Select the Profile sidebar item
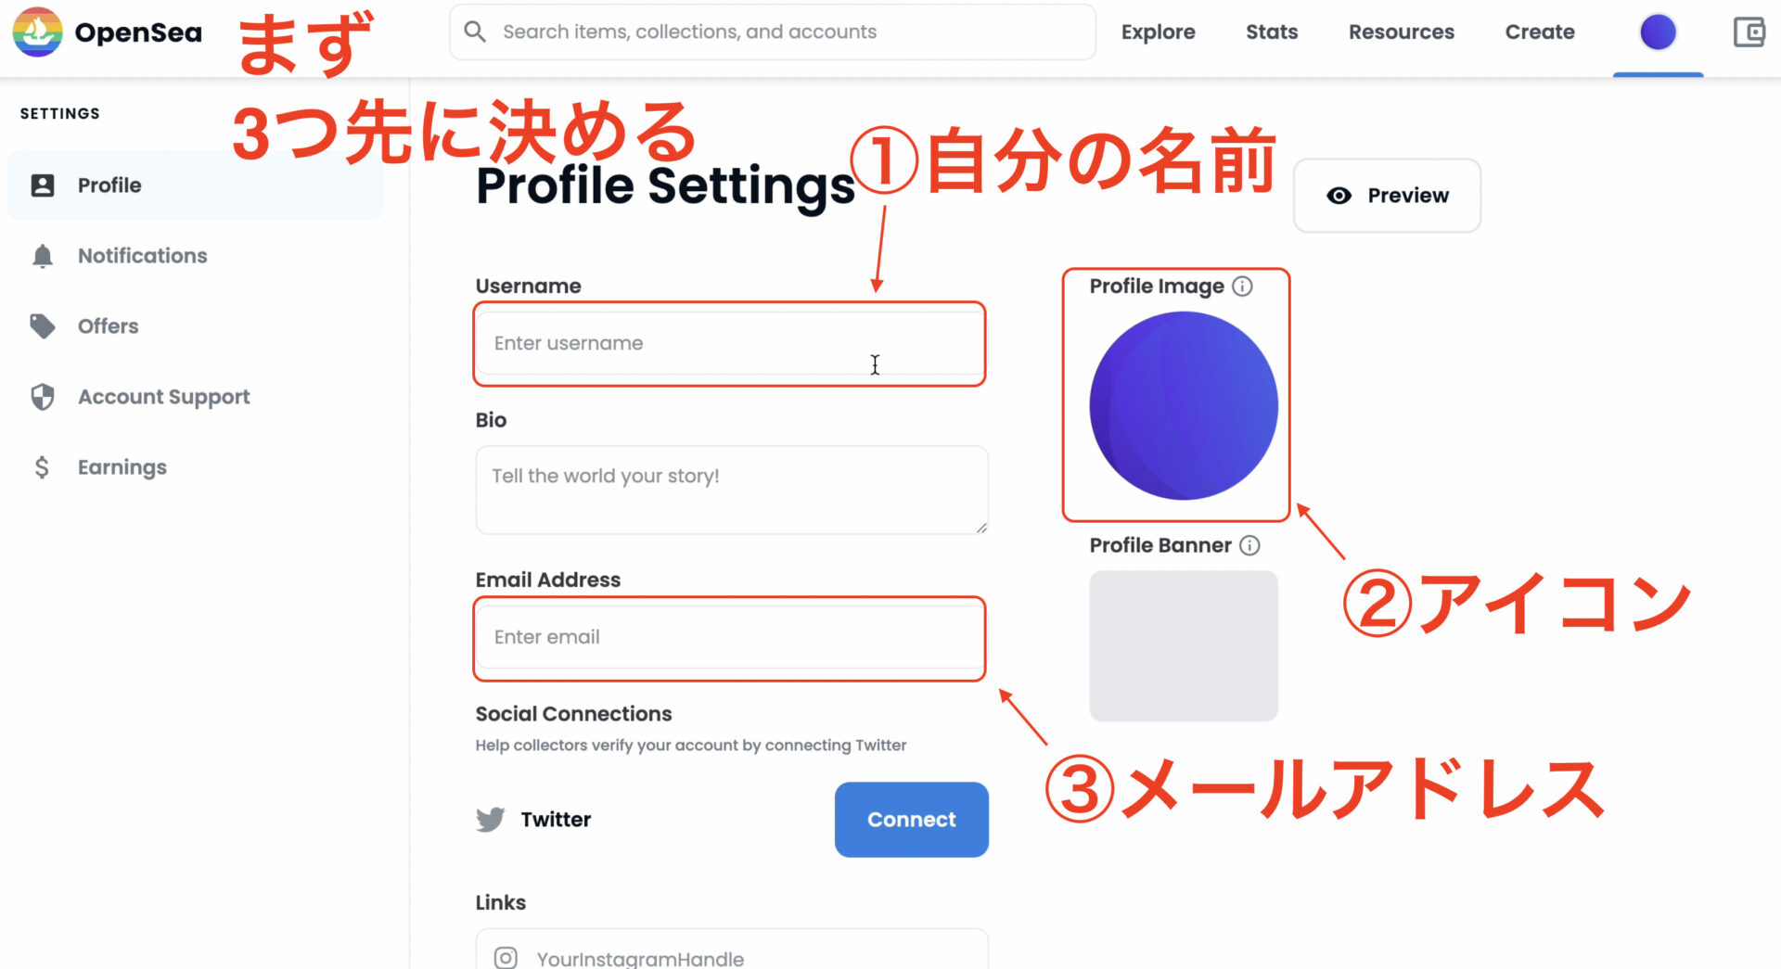Image resolution: width=1781 pixels, height=969 pixels. pos(195,185)
